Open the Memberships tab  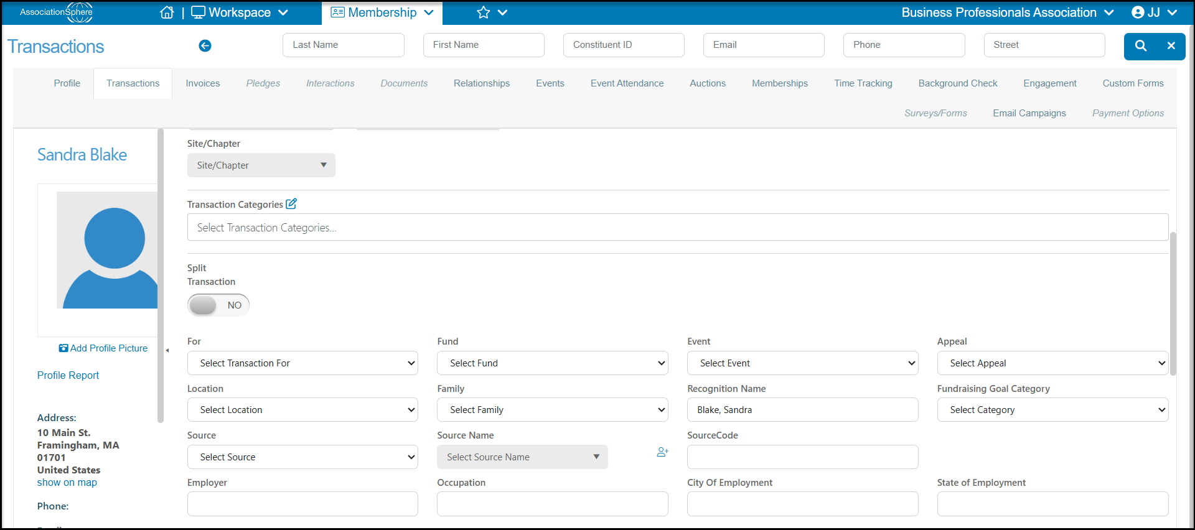pos(780,83)
